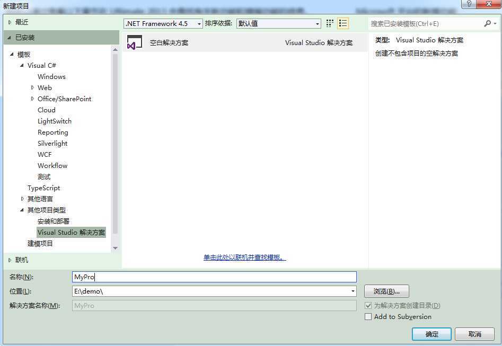Switch to small icons list view

pyautogui.click(x=343, y=23)
